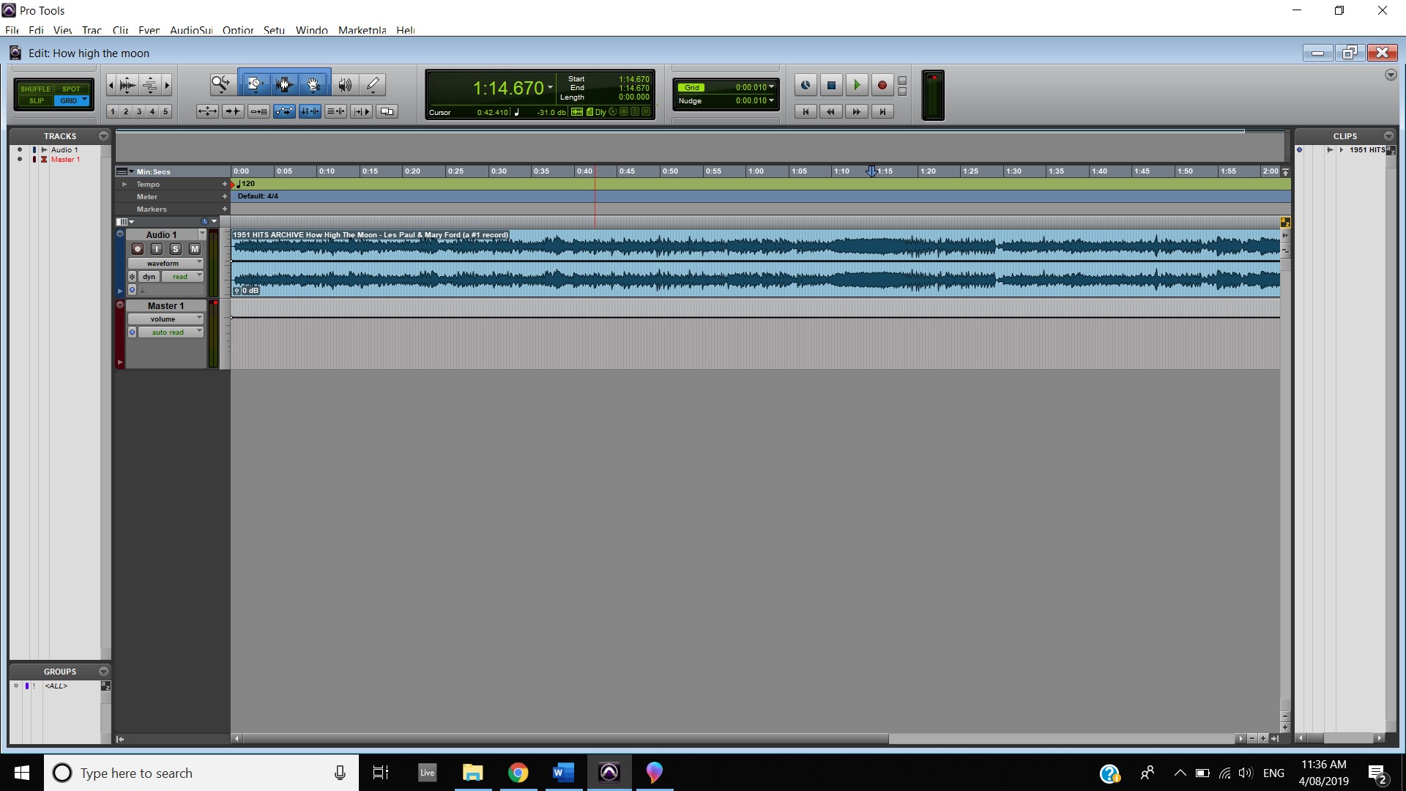Image resolution: width=1406 pixels, height=791 pixels.
Task: Open the AudioSuite menu
Action: pos(190,30)
